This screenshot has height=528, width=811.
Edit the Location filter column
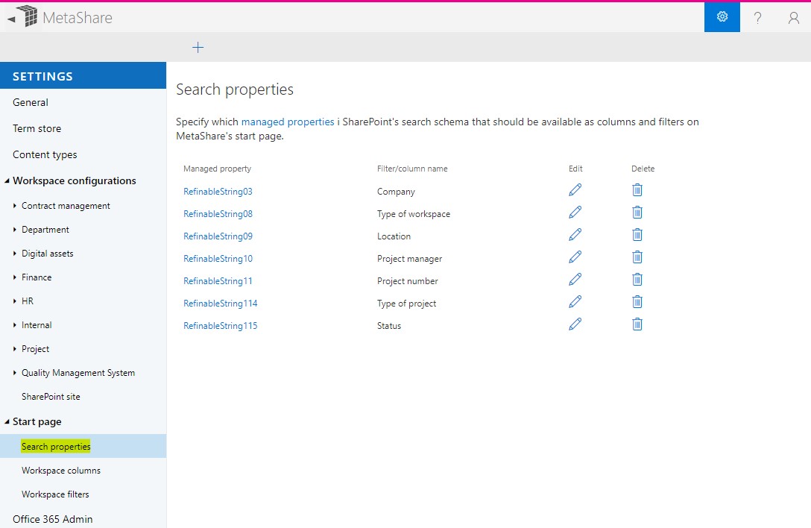(575, 234)
